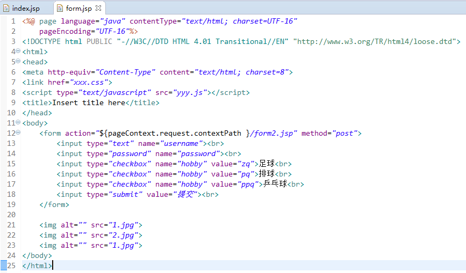Switch to the index.jsp tab

pos(21,8)
